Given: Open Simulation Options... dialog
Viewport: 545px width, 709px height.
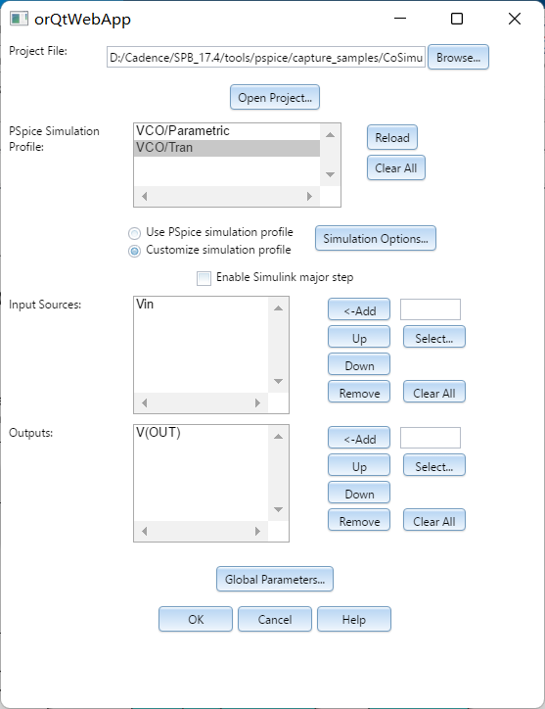Looking at the screenshot, I should coord(376,238).
